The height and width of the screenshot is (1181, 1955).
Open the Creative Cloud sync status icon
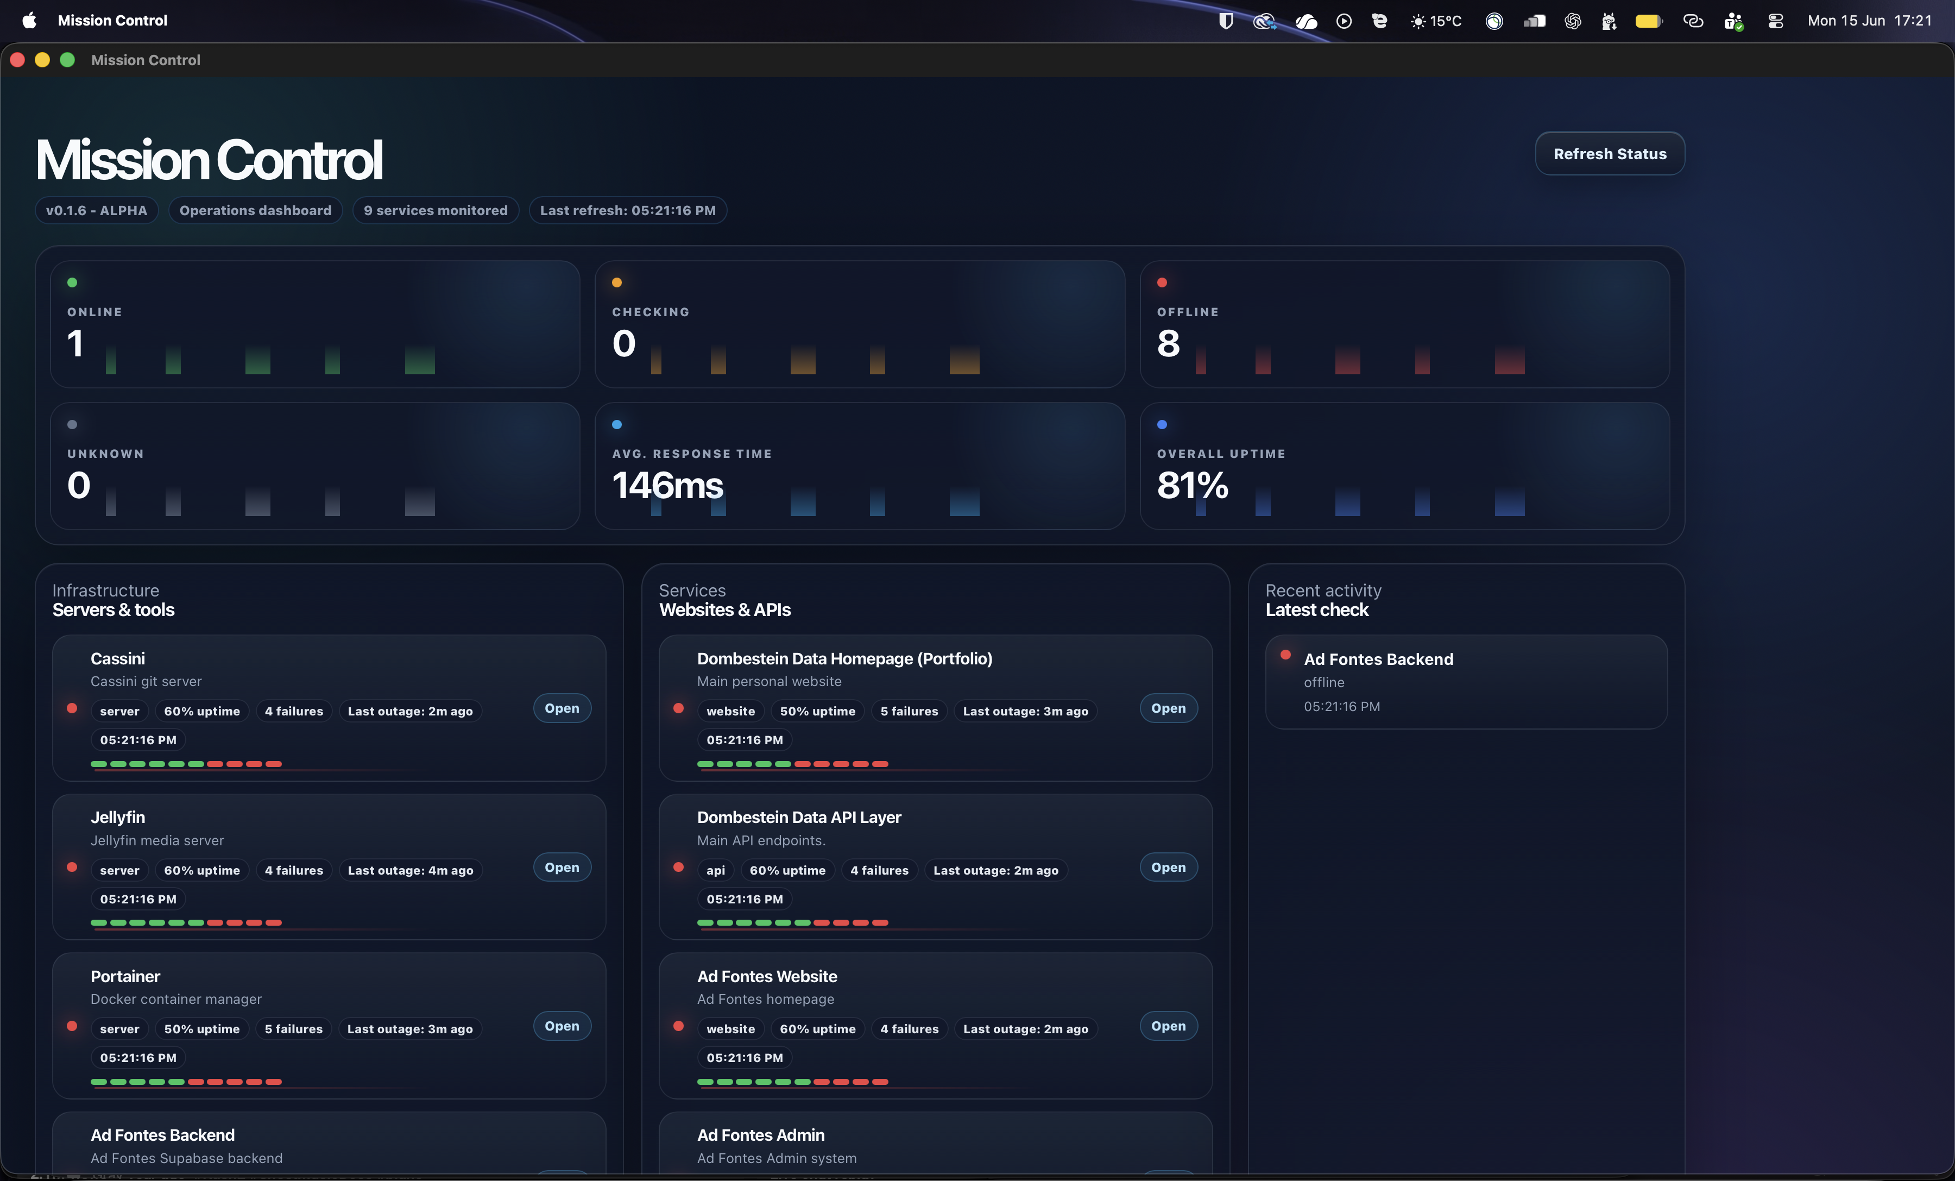tap(1264, 21)
